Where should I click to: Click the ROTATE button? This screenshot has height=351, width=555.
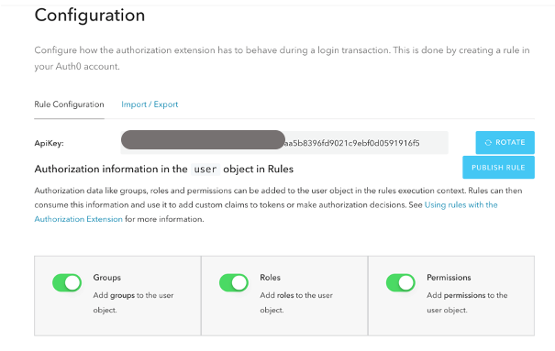(x=505, y=142)
